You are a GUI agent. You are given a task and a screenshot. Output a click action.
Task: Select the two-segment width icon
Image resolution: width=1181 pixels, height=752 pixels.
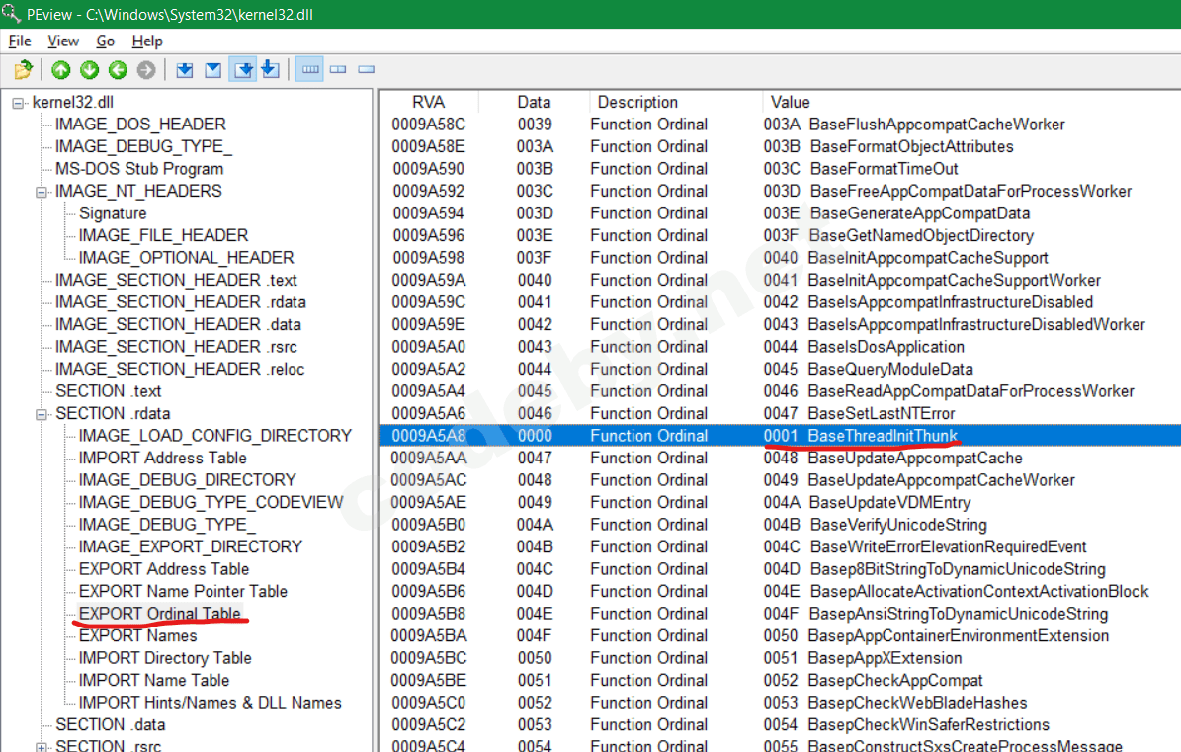click(338, 70)
